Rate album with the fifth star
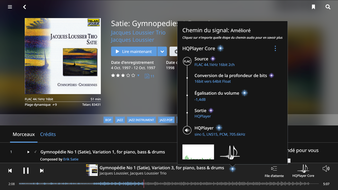Viewport: 338px width, 190px height. coord(133,75)
